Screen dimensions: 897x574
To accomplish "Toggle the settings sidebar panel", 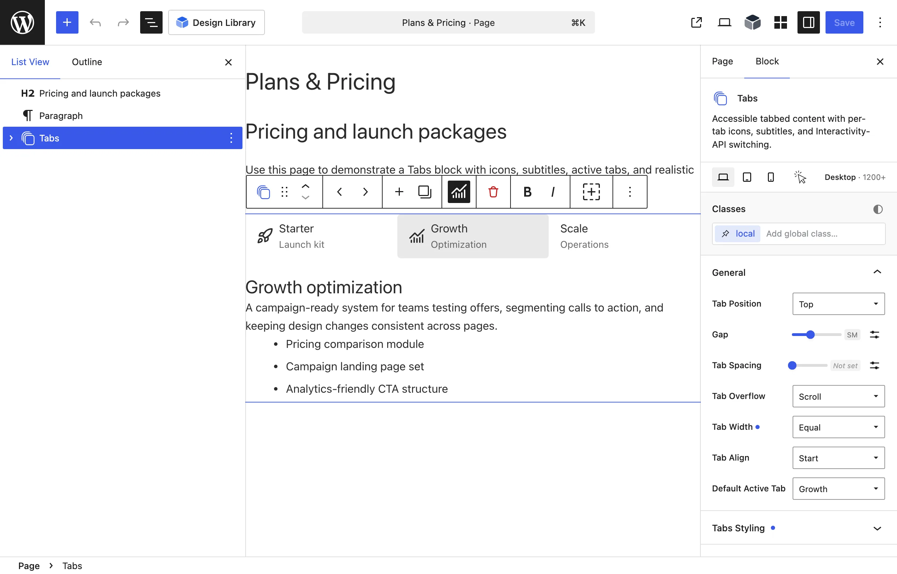I will coord(808,22).
